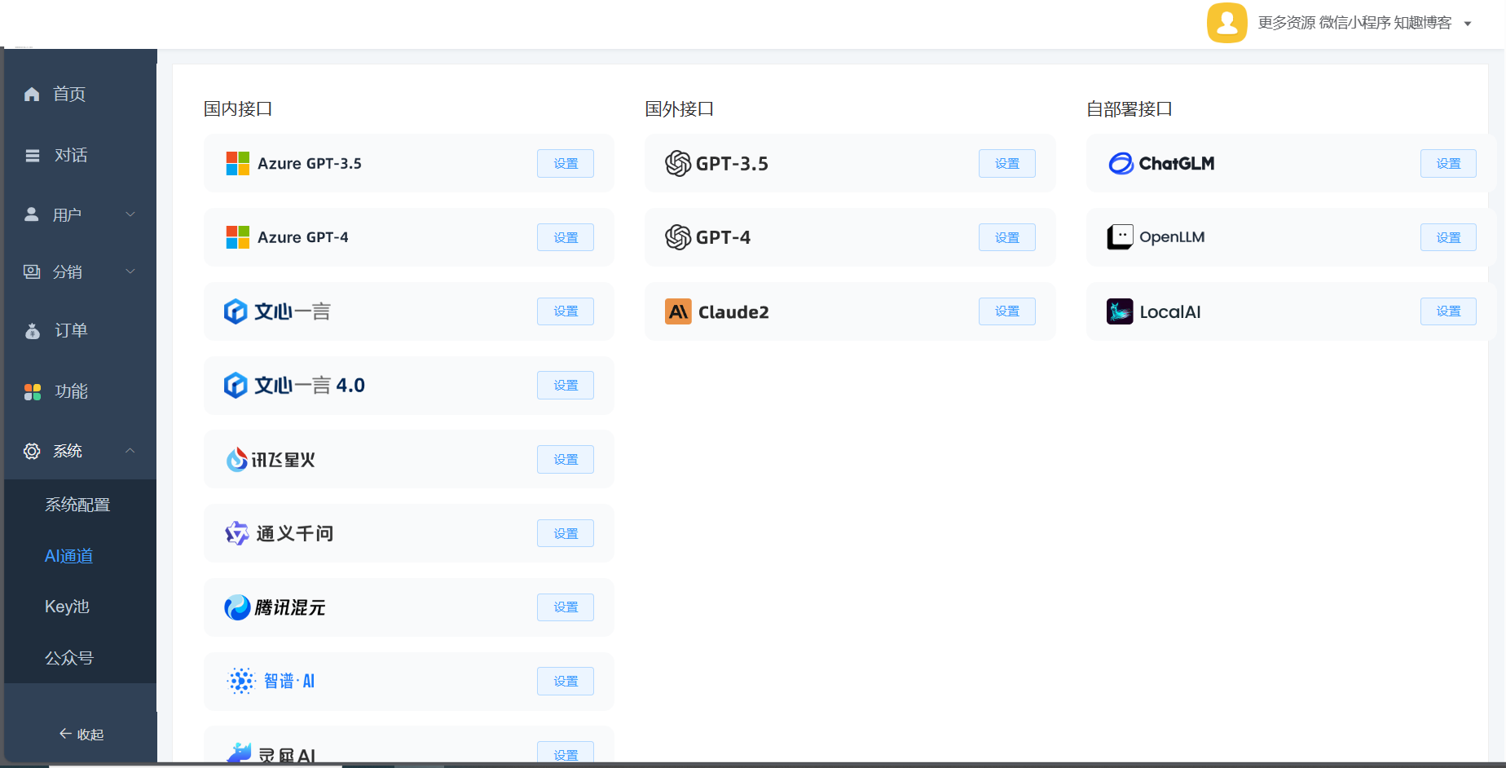The width and height of the screenshot is (1506, 768).
Task: Collapse the sidebar using 收起
Action: pyautogui.click(x=81, y=735)
